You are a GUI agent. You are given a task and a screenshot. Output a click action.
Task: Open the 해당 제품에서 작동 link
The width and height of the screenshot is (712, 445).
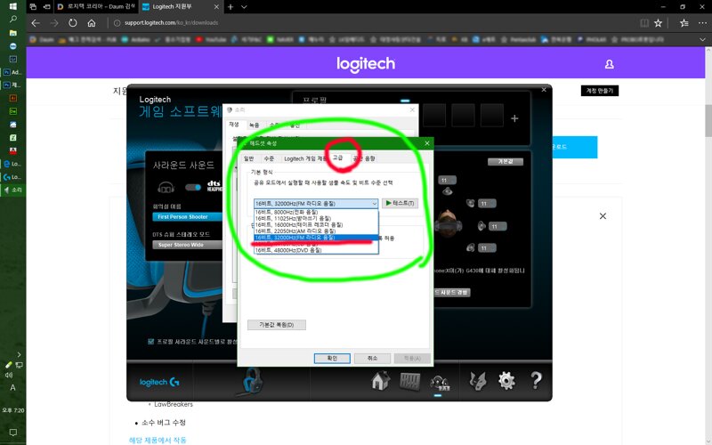click(158, 440)
